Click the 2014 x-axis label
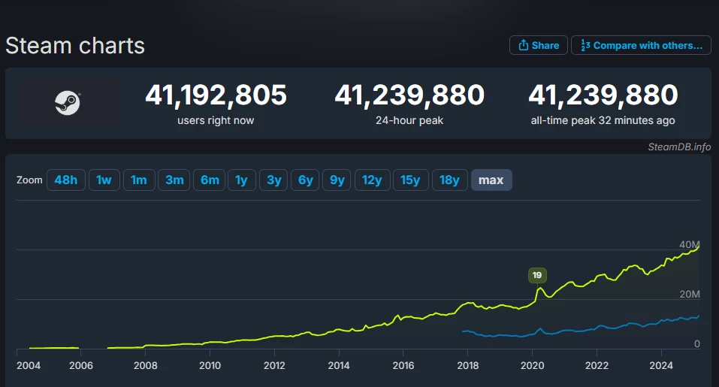The image size is (719, 387). point(339,365)
